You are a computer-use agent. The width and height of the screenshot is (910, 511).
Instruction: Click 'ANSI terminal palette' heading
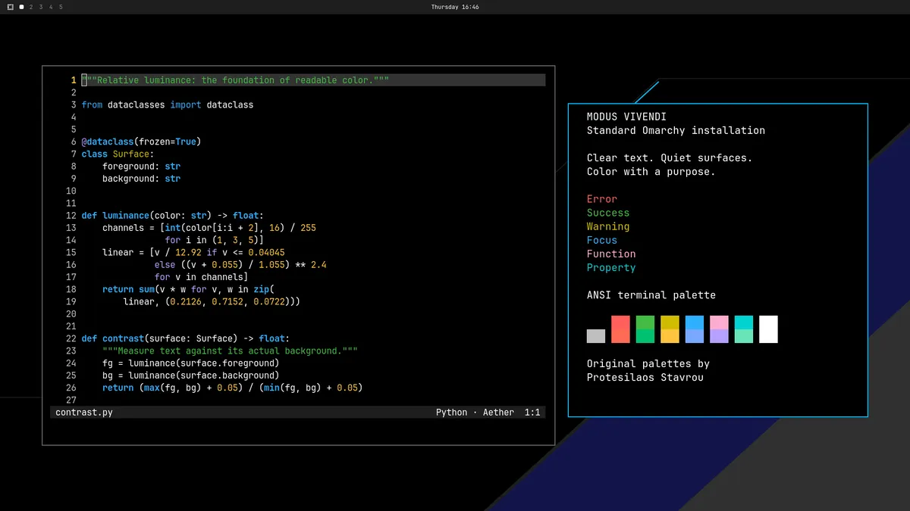pos(651,295)
